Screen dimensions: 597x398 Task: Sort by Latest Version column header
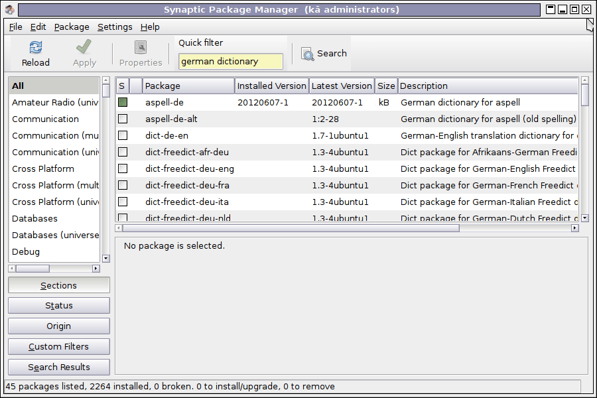(342, 86)
